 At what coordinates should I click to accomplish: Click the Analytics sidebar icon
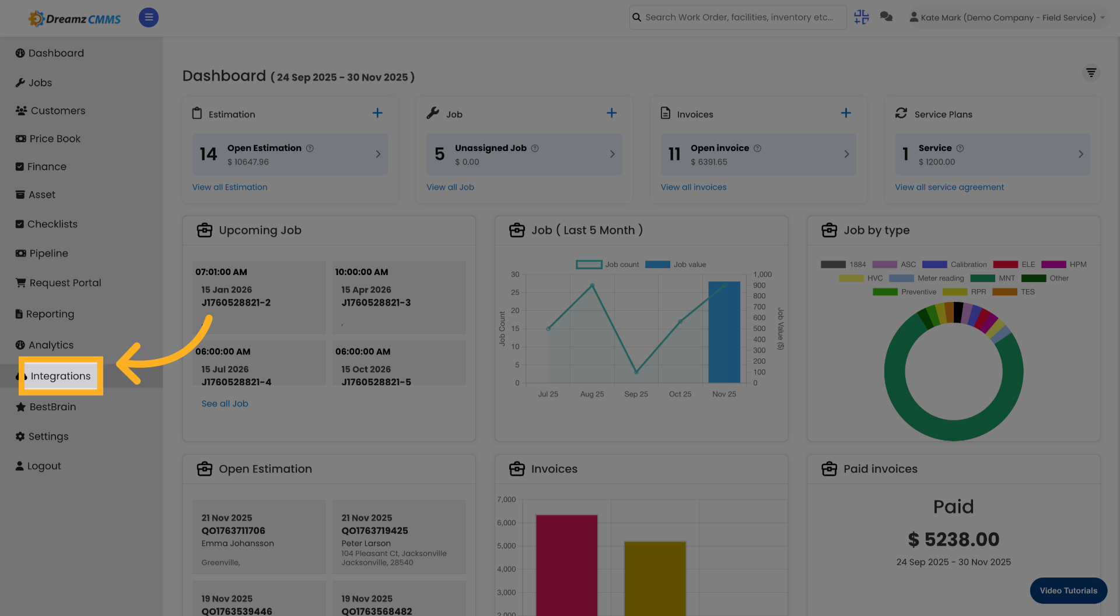20,344
